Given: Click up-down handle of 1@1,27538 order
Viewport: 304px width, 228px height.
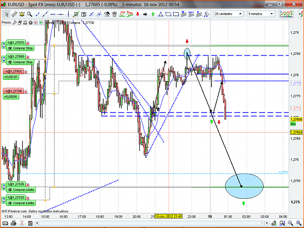Looking at the screenshot, I should 4,187.
